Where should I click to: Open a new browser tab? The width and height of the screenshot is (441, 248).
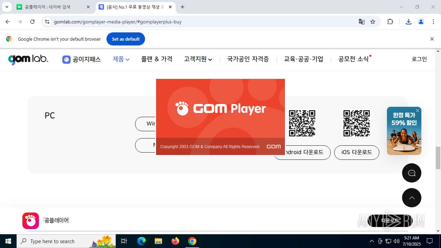(x=183, y=7)
